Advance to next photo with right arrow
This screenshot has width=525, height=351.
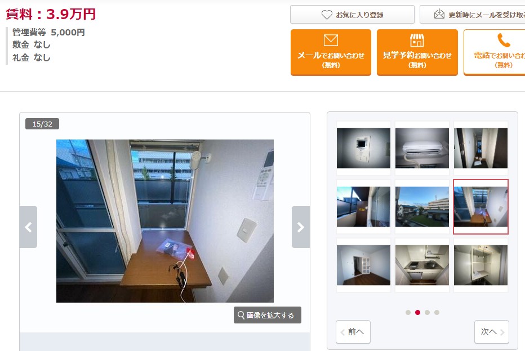(x=301, y=227)
